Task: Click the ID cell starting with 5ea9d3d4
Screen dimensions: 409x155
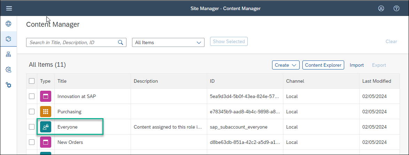Action: point(245,97)
